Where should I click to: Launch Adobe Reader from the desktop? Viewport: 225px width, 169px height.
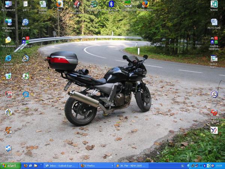point(8,95)
